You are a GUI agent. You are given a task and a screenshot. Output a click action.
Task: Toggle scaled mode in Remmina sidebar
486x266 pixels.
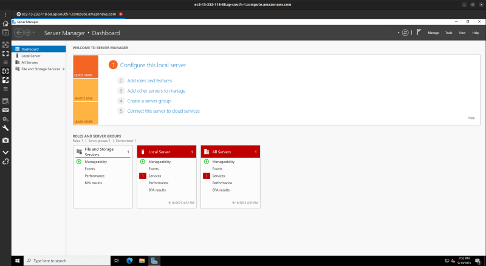pos(5,80)
